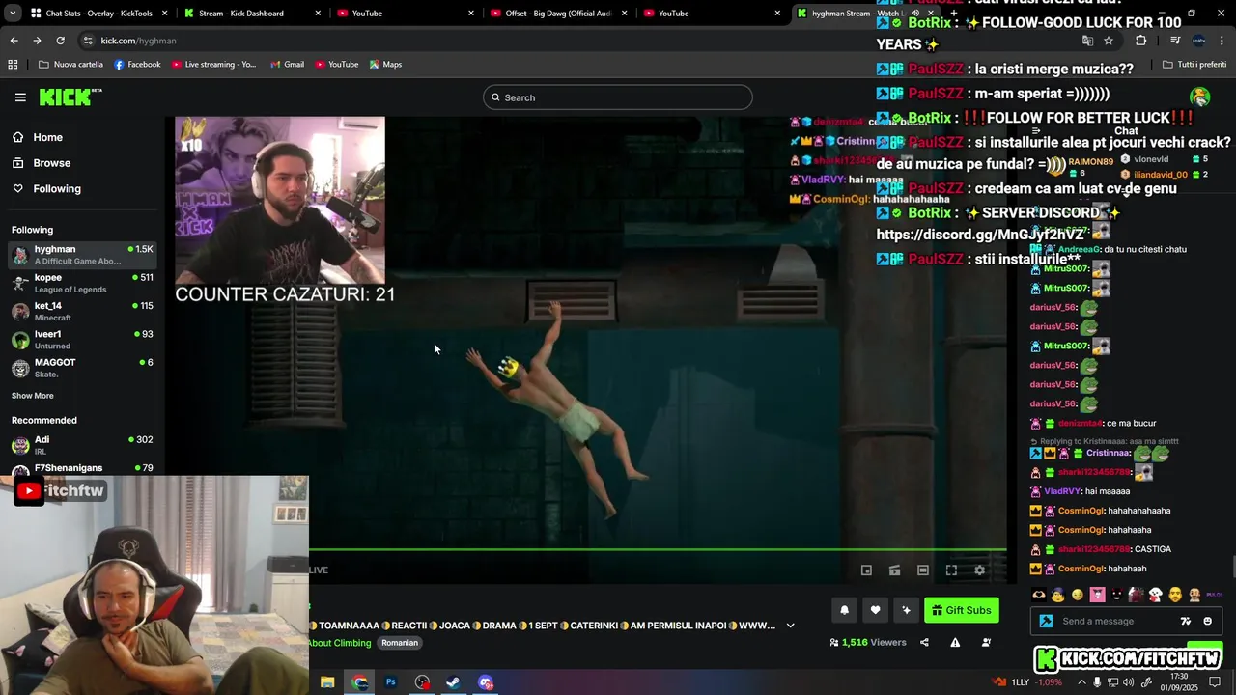Open Chrome from the taskbar
Screen dimensions: 1236x695
(x=360, y=682)
